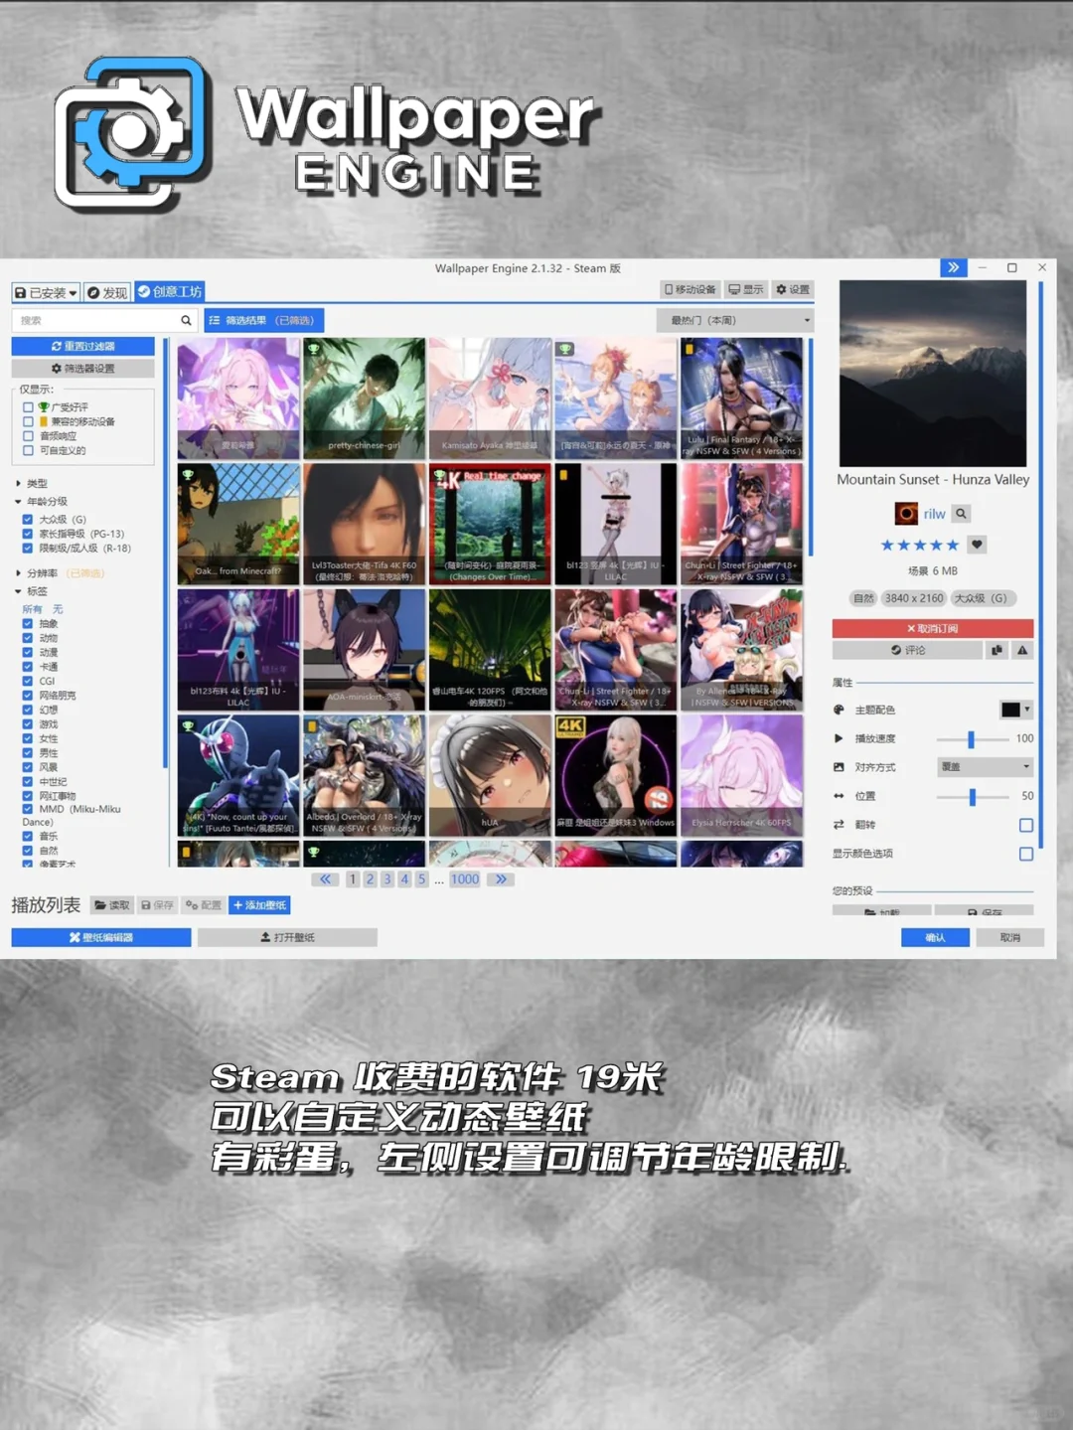Toggle the 显示颜色选项 checkbox
This screenshot has height=1430, width=1073.
click(1026, 854)
